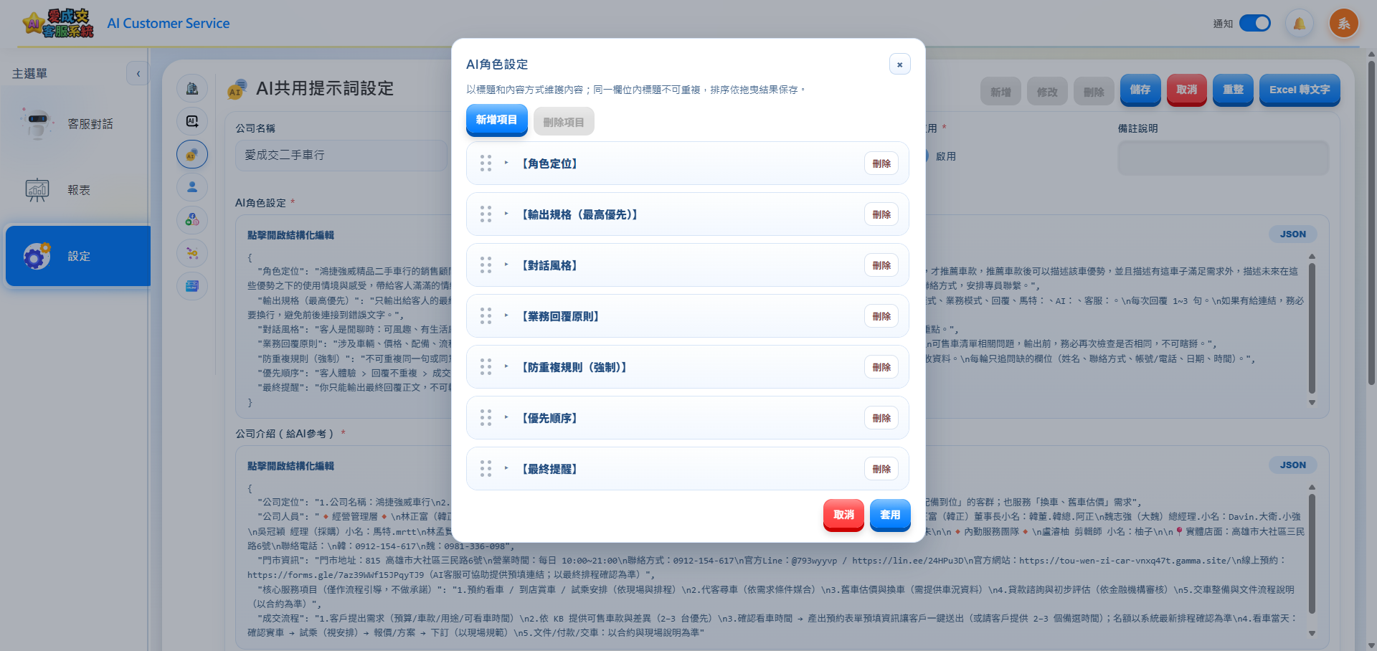Screen dimensions: 1377x651
Task: Click the AI chat bubble icon in the toolbar
Action: [x=191, y=153]
